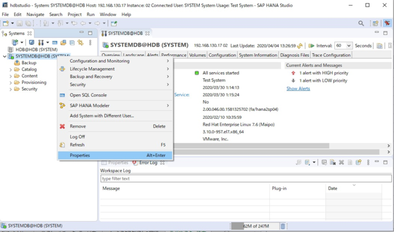
Task: Click the Collapse All icon in Systems panel
Action: click(x=72, y=42)
